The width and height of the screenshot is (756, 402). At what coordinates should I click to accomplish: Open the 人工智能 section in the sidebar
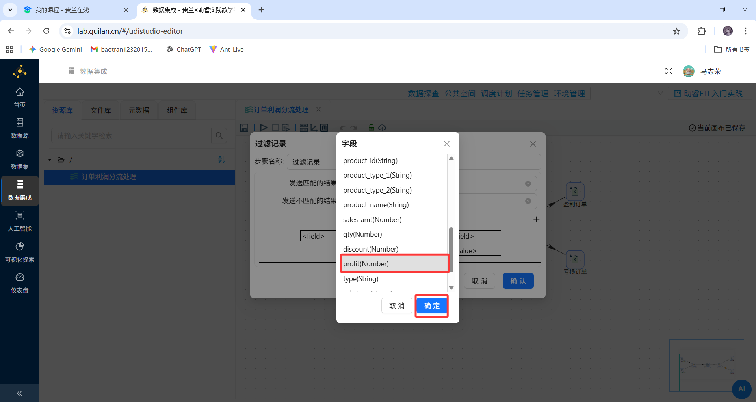tap(20, 221)
